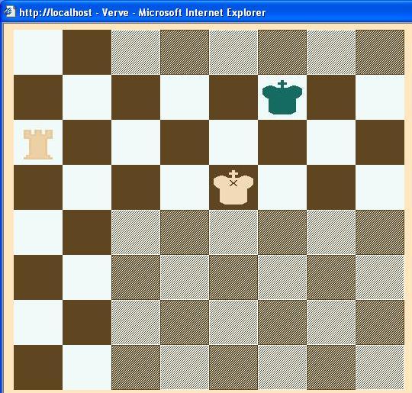Click the light square directly above the white king
The image size is (412, 393).
(x=233, y=142)
